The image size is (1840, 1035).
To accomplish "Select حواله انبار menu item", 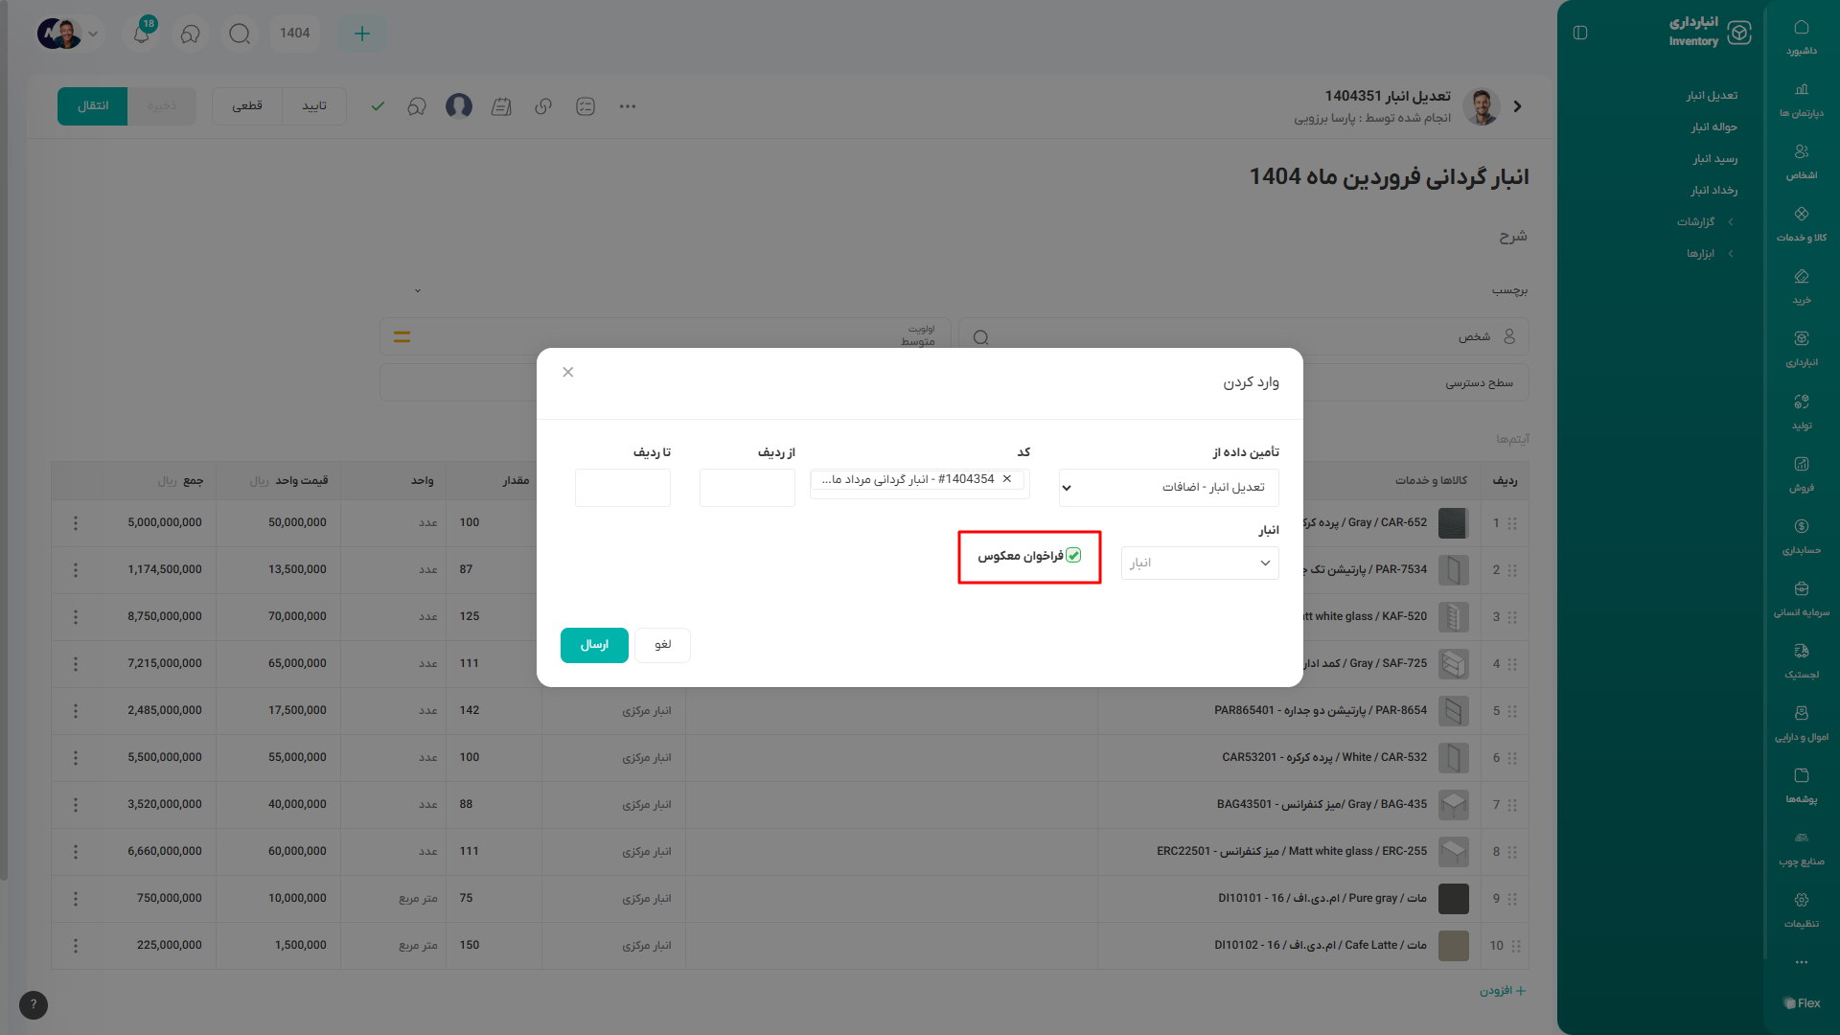I will click(1713, 126).
